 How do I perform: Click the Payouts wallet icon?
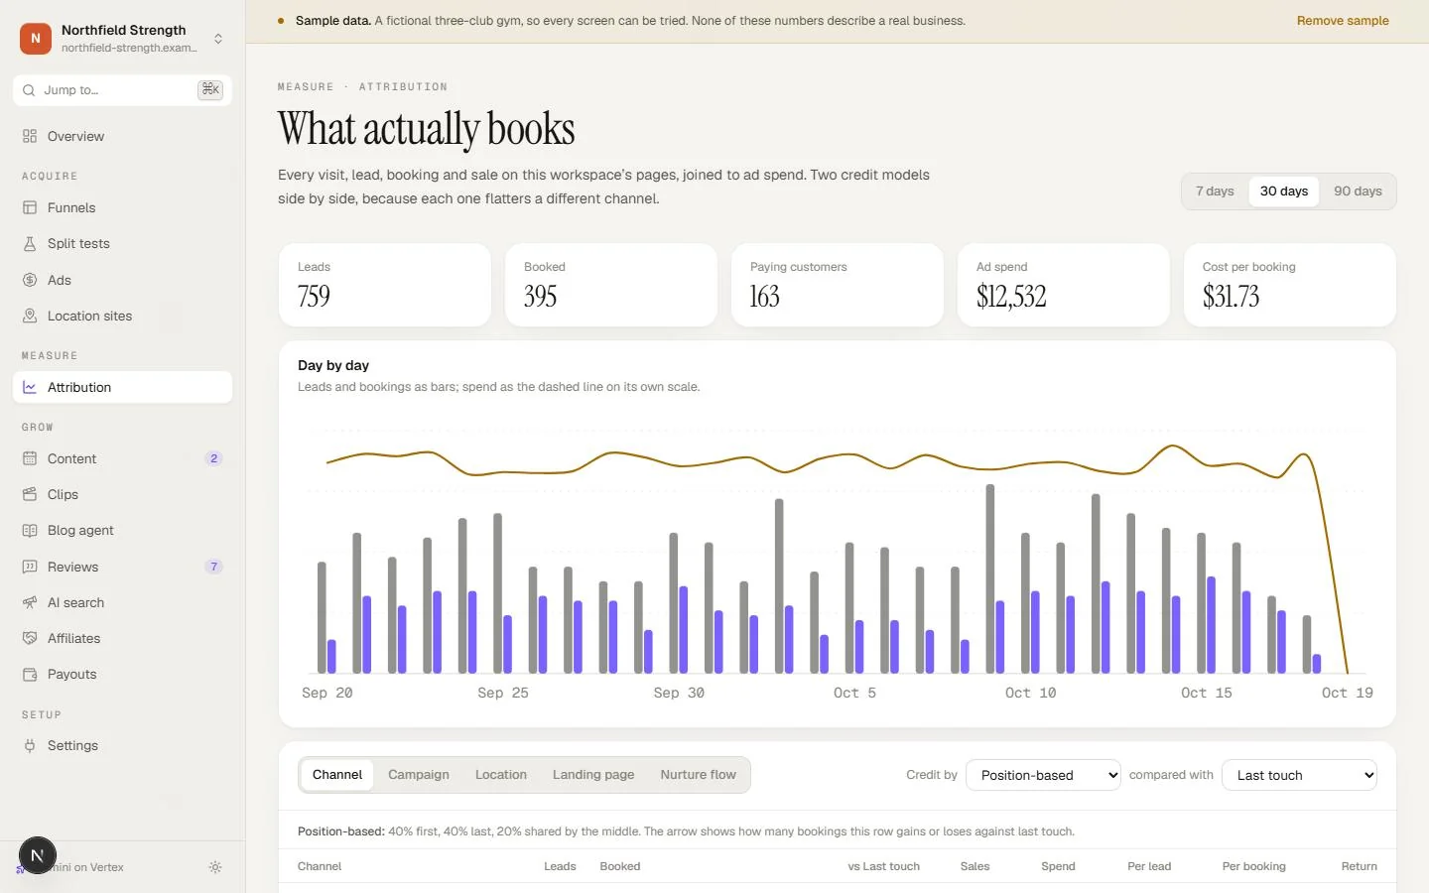pyautogui.click(x=30, y=674)
